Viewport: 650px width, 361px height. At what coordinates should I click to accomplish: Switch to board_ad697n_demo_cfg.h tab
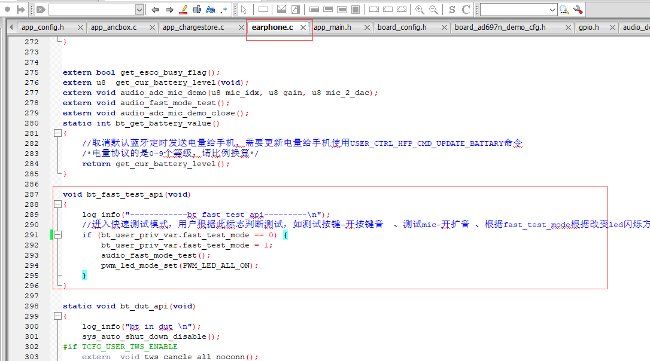[x=500, y=27]
